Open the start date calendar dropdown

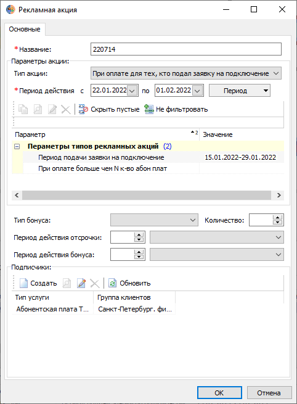click(132, 91)
